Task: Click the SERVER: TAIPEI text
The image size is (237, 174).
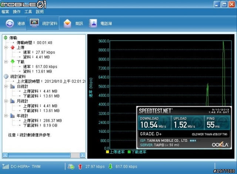Action: click(160, 145)
